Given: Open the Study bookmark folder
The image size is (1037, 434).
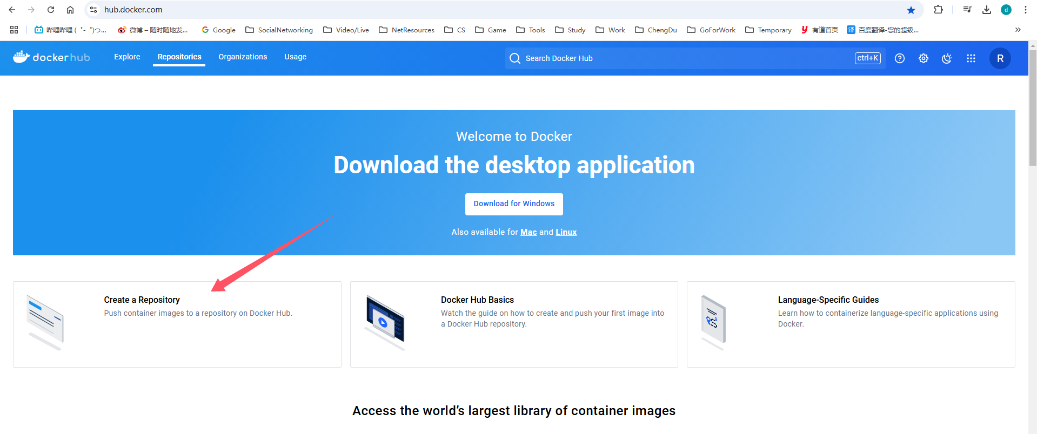Looking at the screenshot, I should point(570,30).
